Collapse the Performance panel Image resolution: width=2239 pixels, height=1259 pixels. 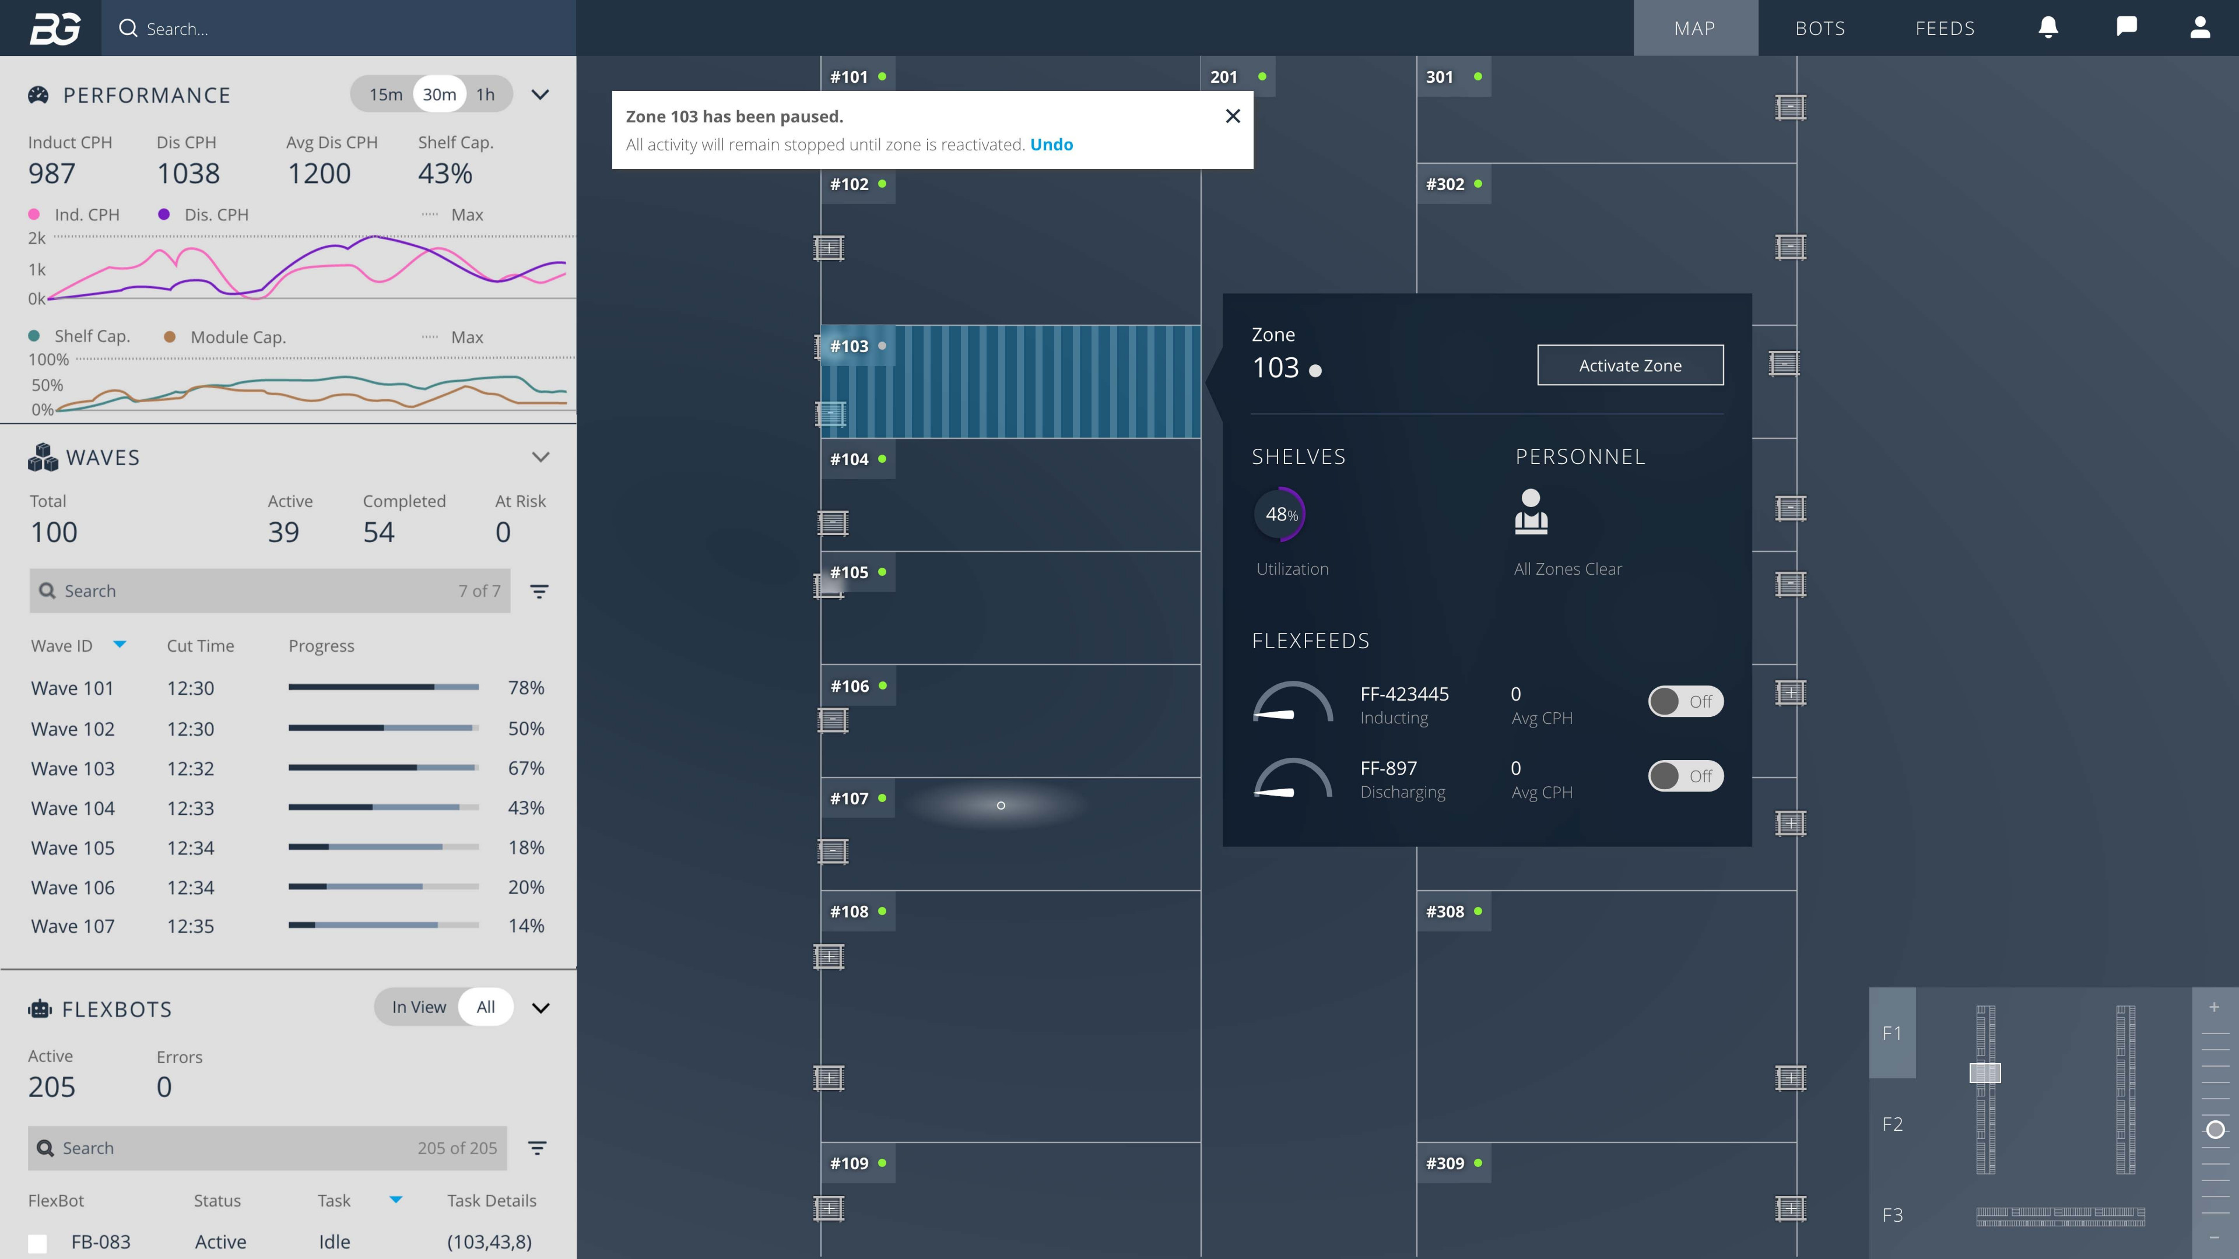pyautogui.click(x=540, y=94)
